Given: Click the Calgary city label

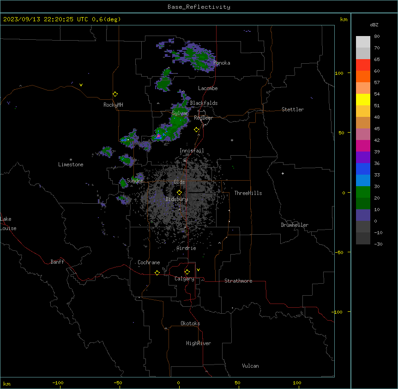Looking at the screenshot, I should 184,279.
